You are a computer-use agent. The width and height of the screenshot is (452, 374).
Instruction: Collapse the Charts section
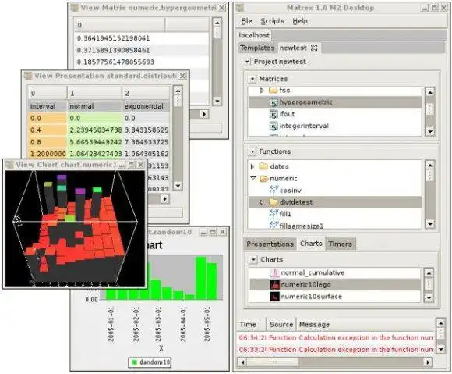pyautogui.click(x=253, y=259)
